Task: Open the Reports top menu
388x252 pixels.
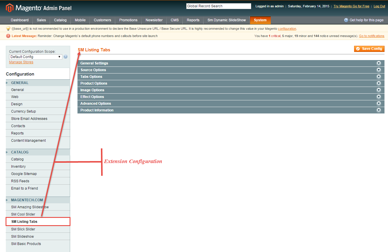Action: click(193, 20)
